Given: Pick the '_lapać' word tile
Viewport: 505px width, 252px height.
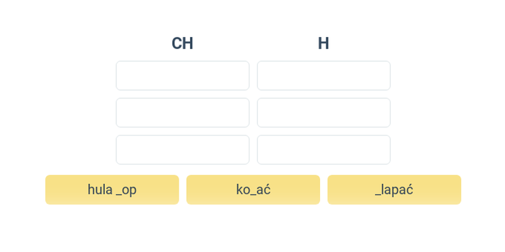Looking at the screenshot, I should coord(394,190).
